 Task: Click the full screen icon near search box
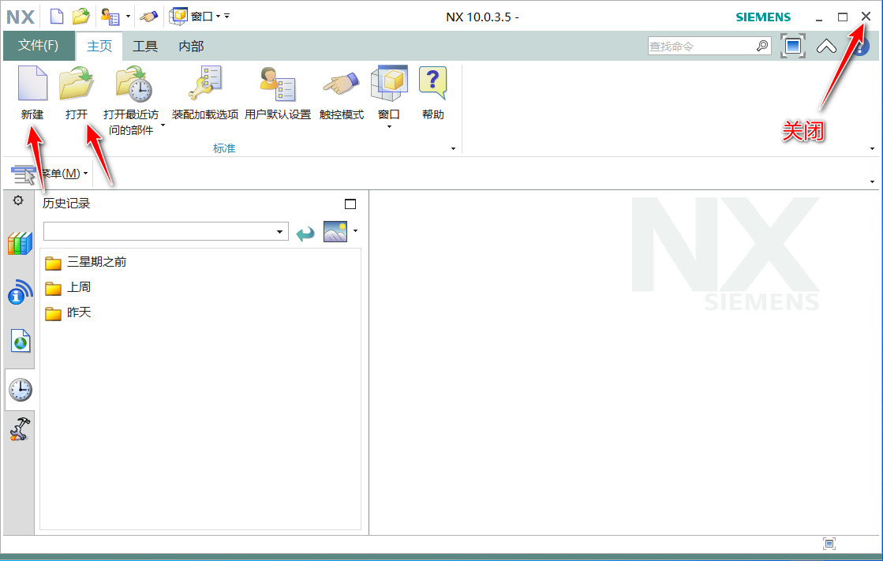click(x=793, y=47)
